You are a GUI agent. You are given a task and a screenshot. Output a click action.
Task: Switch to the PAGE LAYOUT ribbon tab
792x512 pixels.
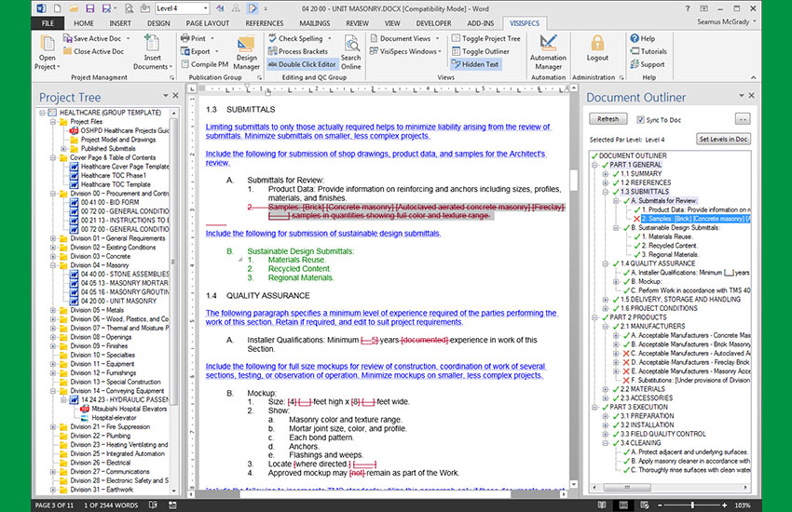pyautogui.click(x=208, y=22)
